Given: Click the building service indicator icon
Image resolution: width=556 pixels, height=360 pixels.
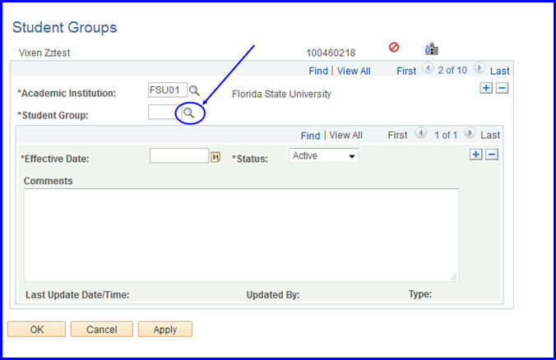Looking at the screenshot, I should tap(430, 49).
